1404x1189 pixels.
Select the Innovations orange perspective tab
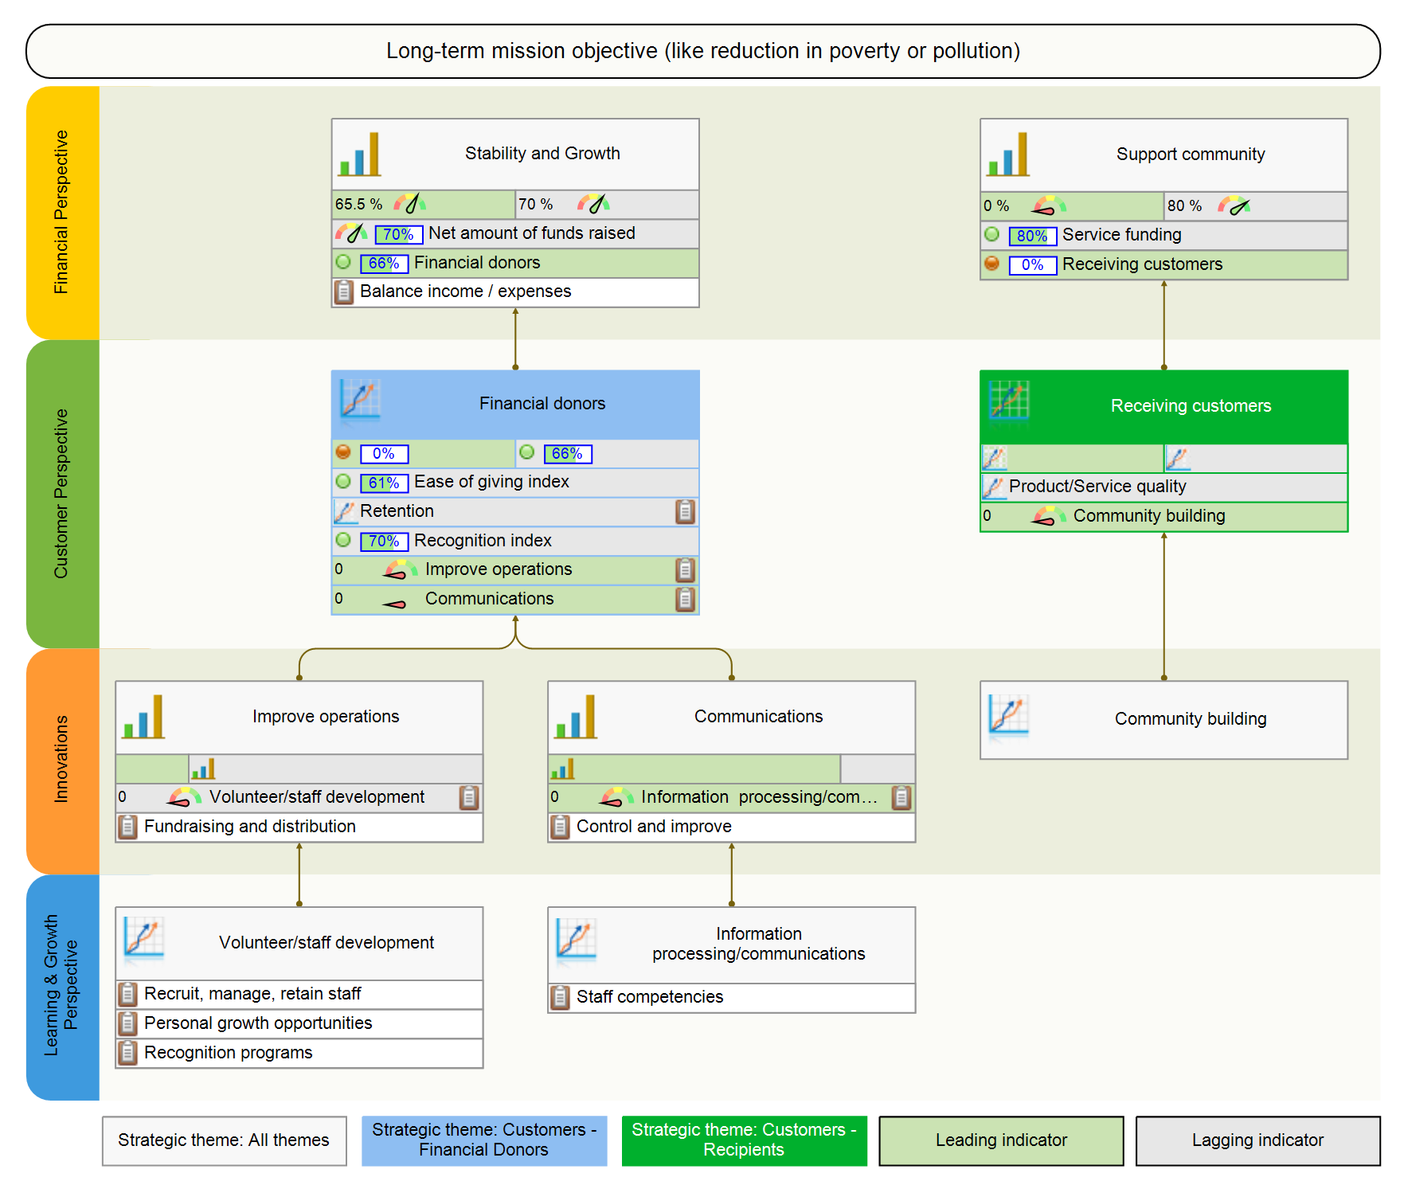coord(62,760)
